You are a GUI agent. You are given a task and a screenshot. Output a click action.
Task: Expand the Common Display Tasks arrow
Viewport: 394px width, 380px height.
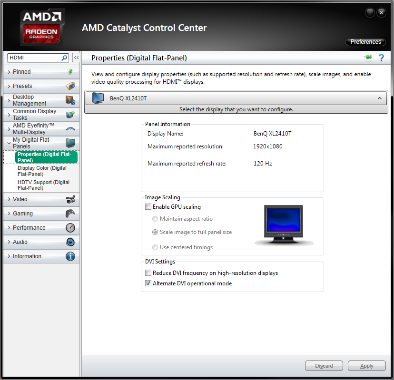[x=9, y=115]
